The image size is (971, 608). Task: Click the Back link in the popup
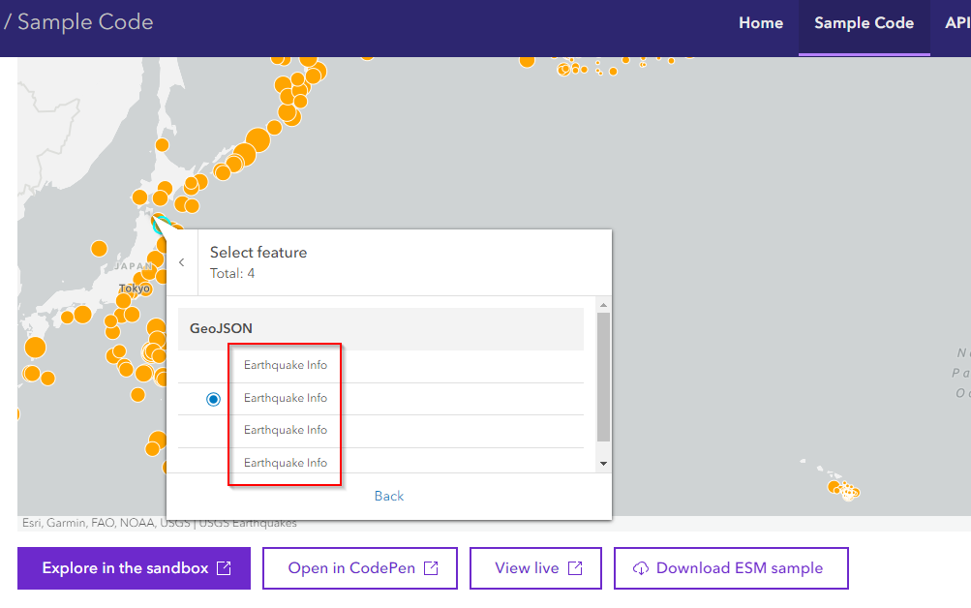pos(388,496)
